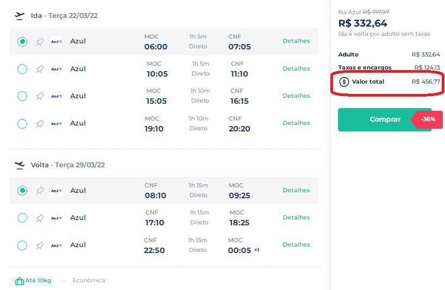
Task: Open Detalhes for the 08:10 return
Action: pyautogui.click(x=296, y=190)
